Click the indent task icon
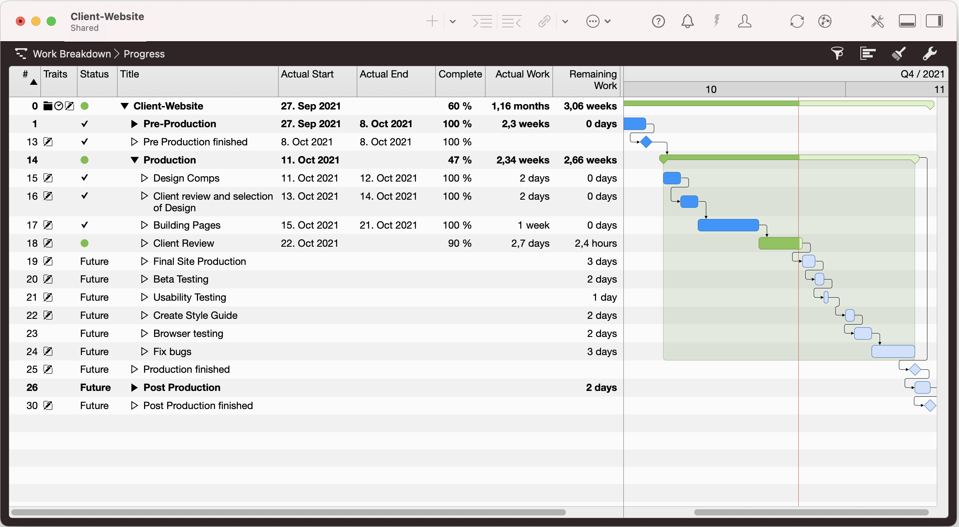The width and height of the screenshot is (959, 527). coord(482,22)
